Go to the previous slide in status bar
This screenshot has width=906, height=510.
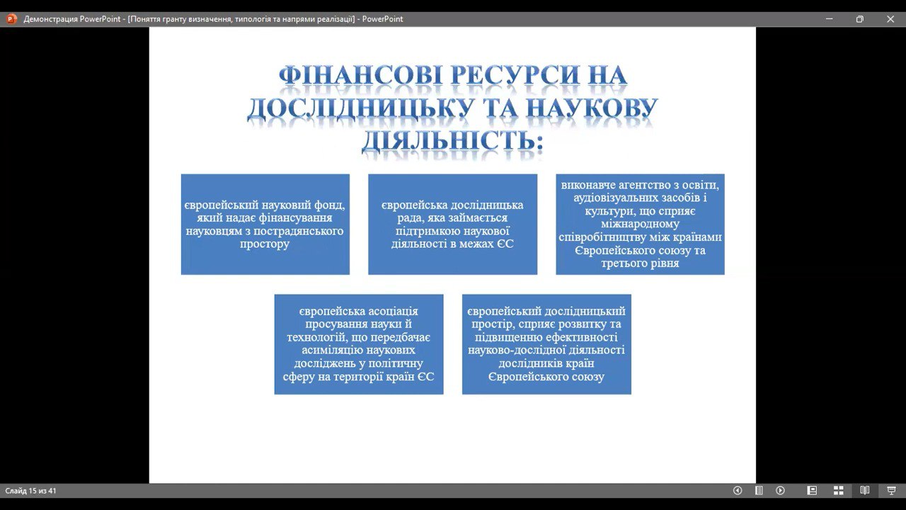(x=738, y=490)
